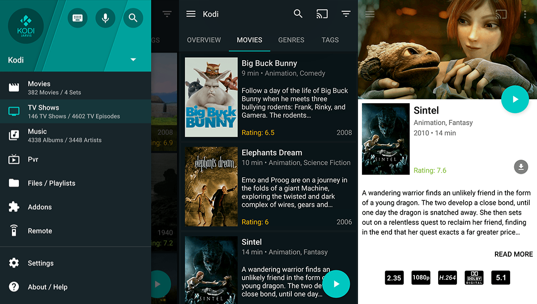This screenshot has height=304, width=537.
Task: Switch to the Genres tab
Action: pos(291,40)
